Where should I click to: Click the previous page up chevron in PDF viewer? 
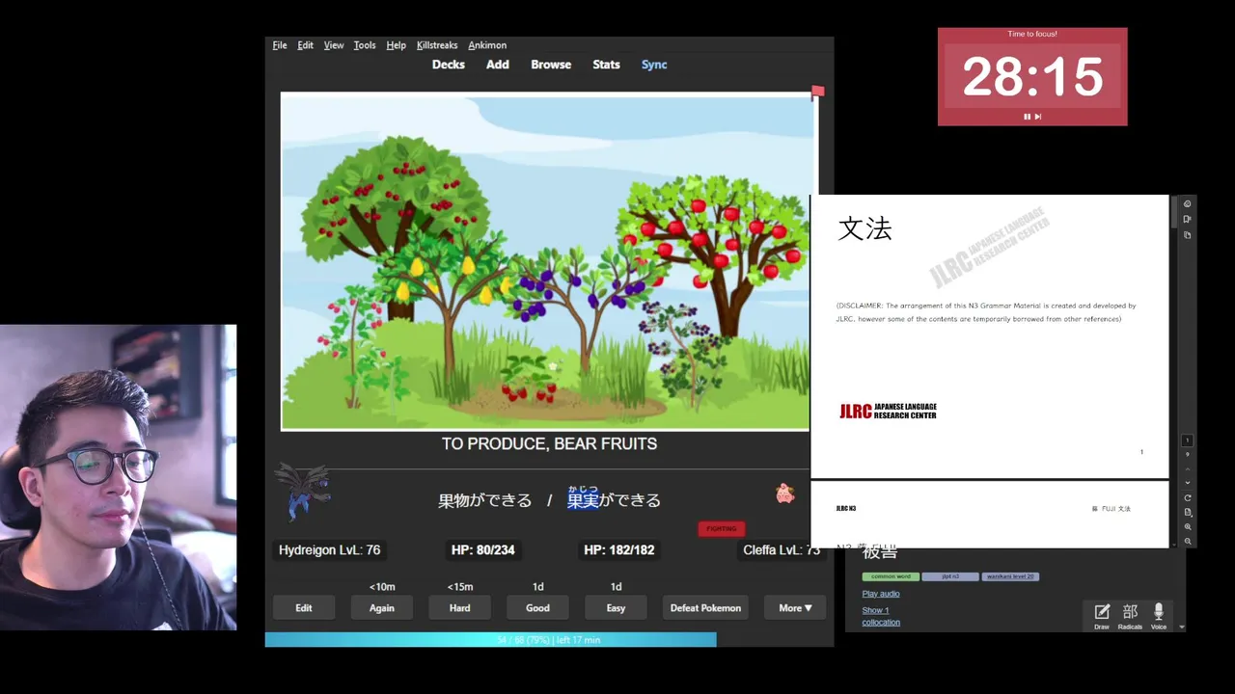pyautogui.click(x=1188, y=467)
